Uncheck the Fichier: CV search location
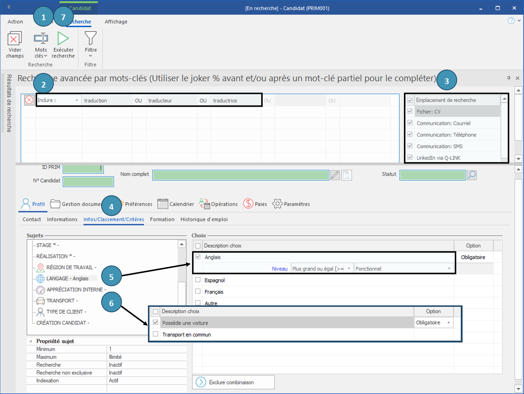This screenshot has width=524, height=394. [410, 112]
